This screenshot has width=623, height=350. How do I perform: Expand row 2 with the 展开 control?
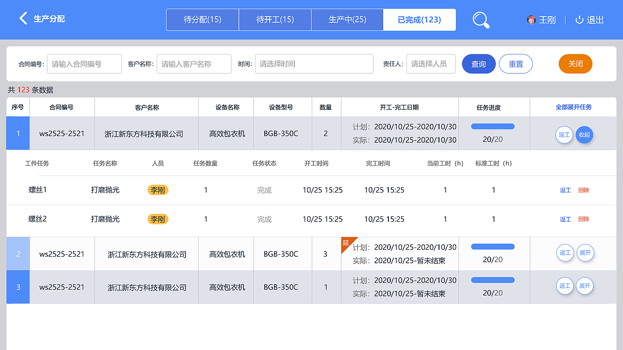click(585, 253)
